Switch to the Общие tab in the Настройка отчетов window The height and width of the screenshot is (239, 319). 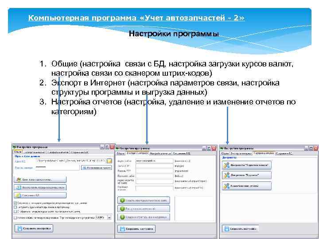225,154
